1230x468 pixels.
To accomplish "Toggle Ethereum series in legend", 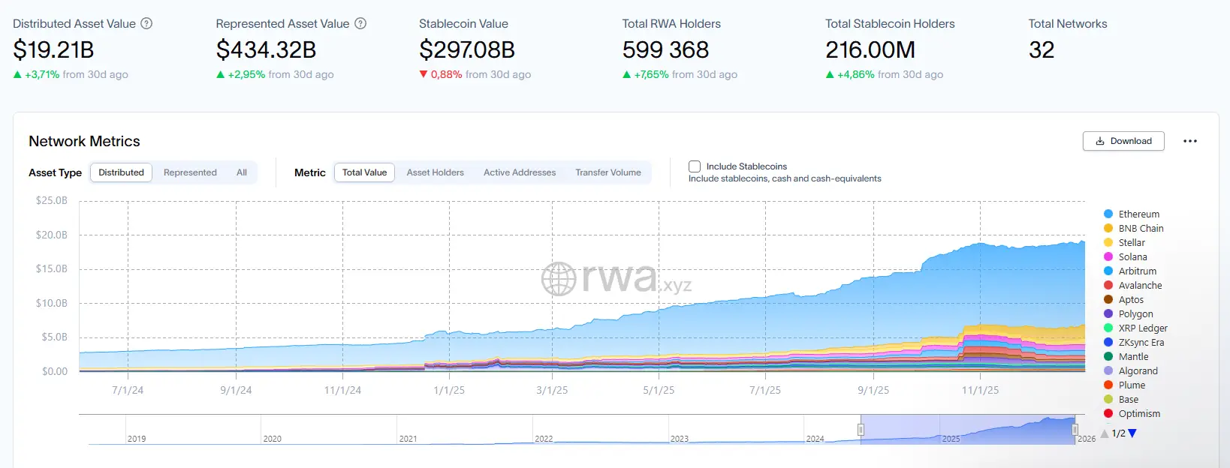I will (1138, 214).
